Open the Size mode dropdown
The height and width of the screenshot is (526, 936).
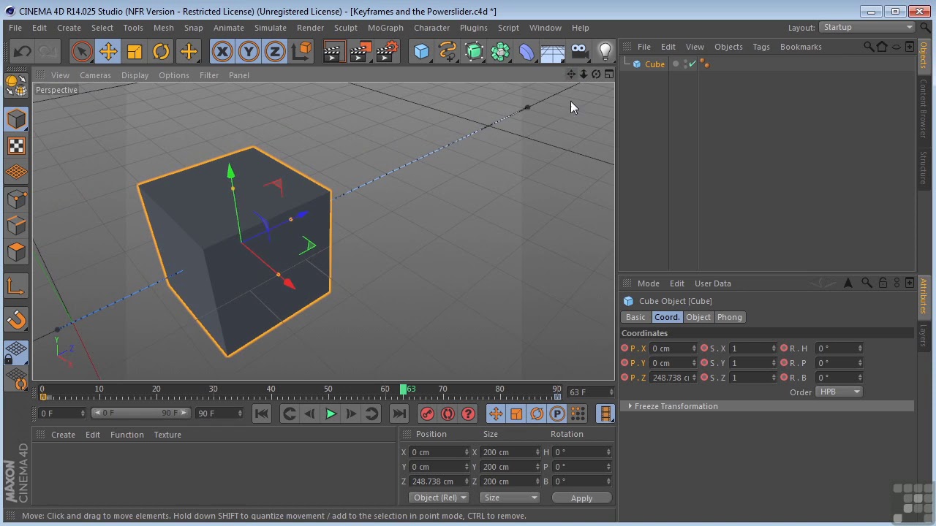510,498
